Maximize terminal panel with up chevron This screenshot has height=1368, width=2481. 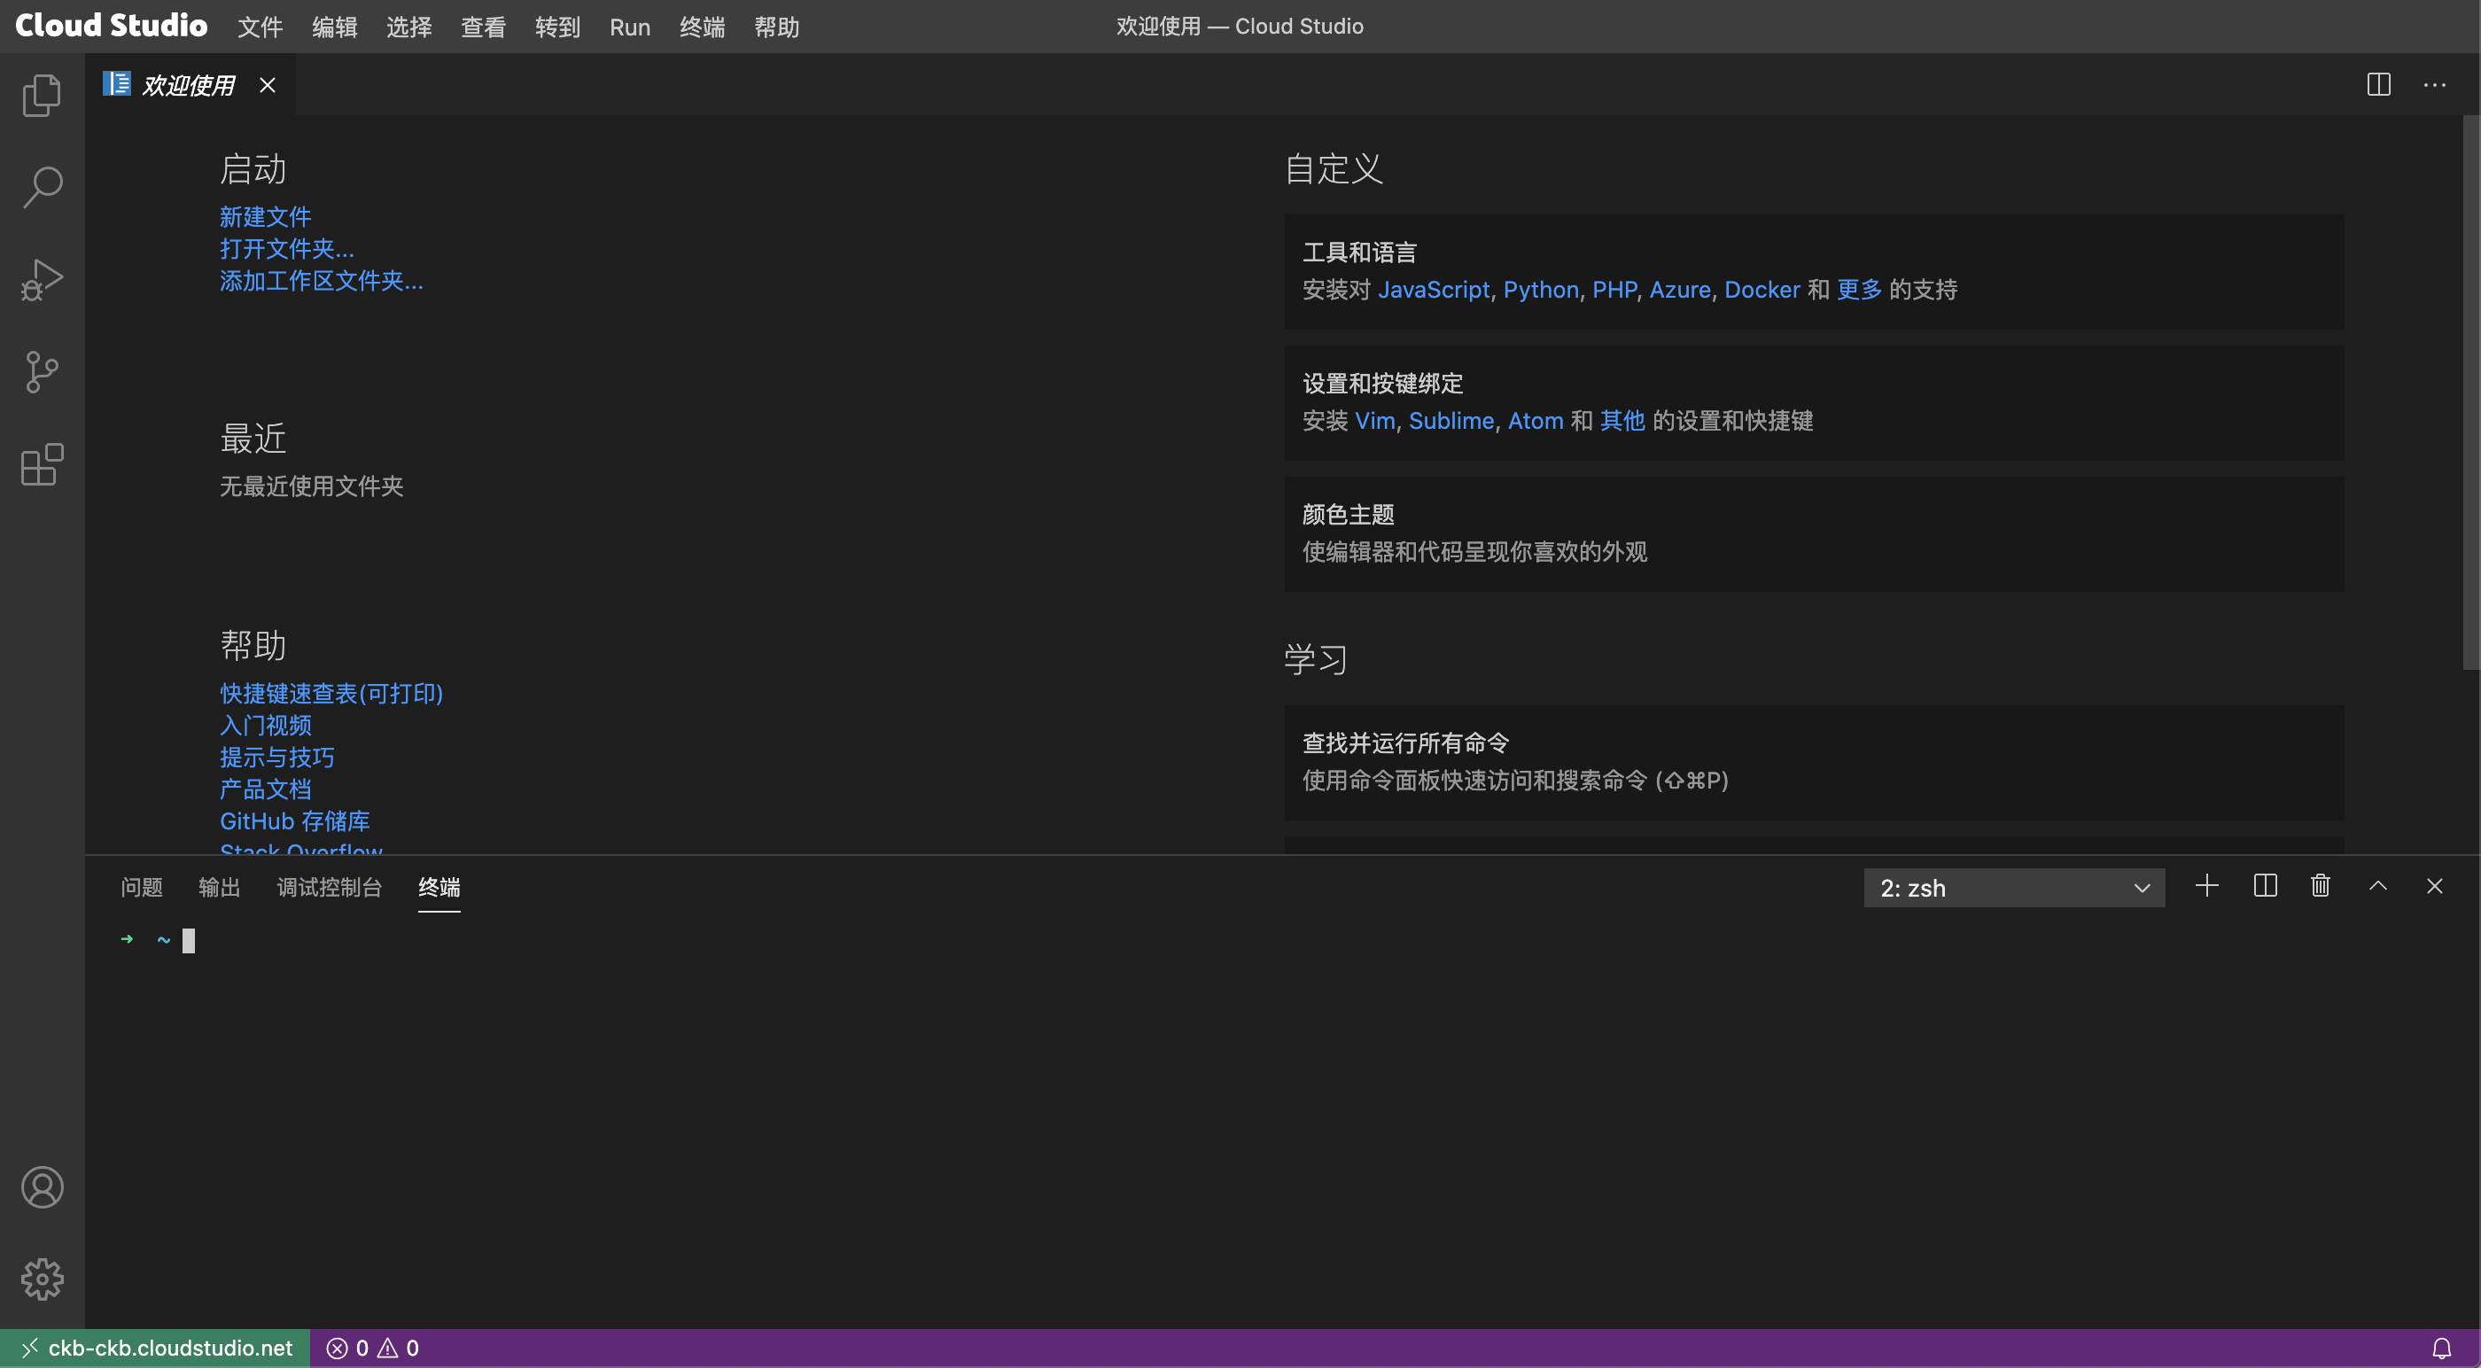point(2377,885)
